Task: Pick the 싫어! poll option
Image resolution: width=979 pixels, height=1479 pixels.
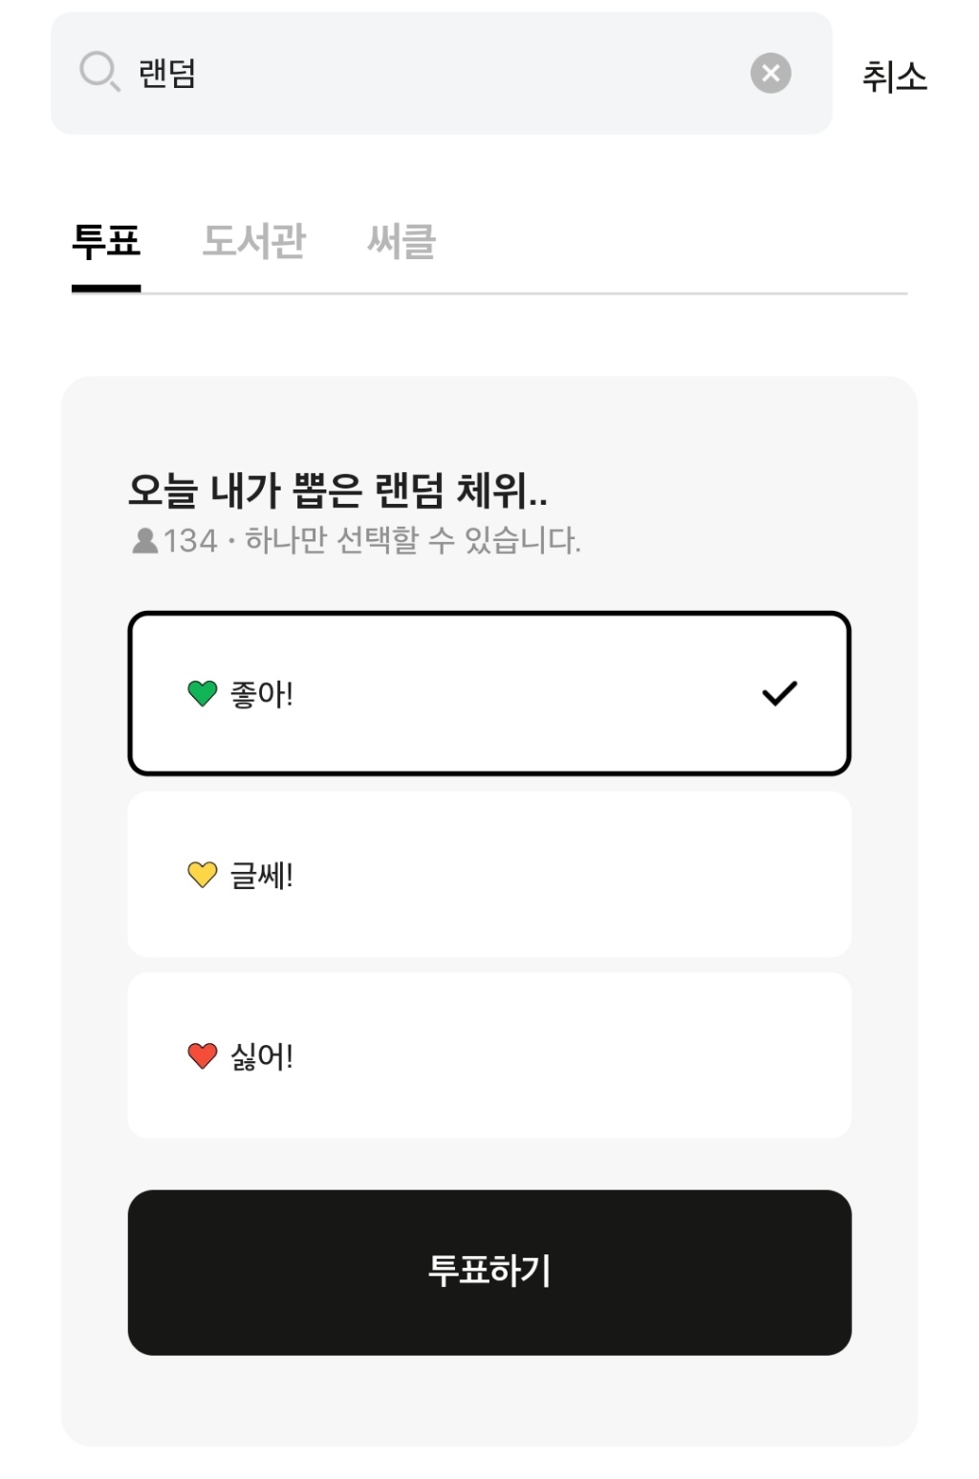Action: (x=489, y=1055)
